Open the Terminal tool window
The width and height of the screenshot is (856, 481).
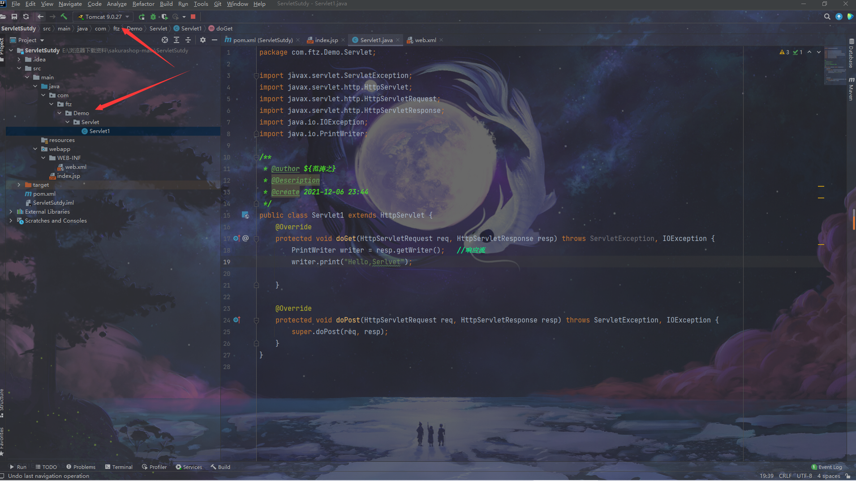[119, 467]
